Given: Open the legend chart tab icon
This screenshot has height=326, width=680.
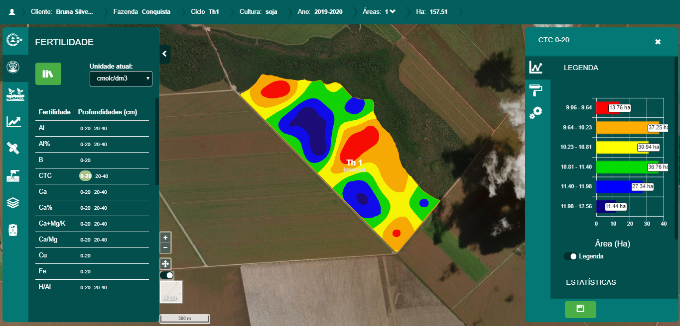Looking at the screenshot, I should [x=536, y=67].
